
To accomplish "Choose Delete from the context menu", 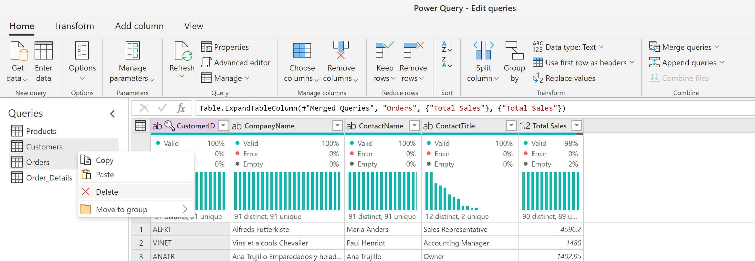I will click(107, 192).
